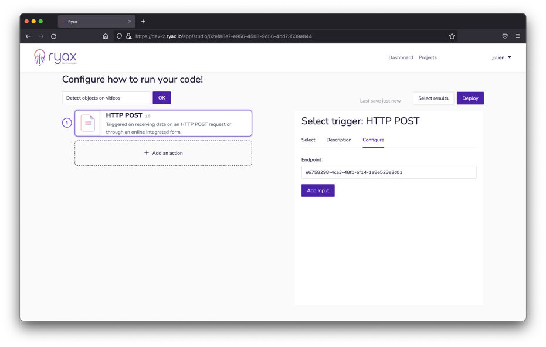Open the Configure tab
Screen dimensions: 546x347
pyautogui.click(x=373, y=140)
